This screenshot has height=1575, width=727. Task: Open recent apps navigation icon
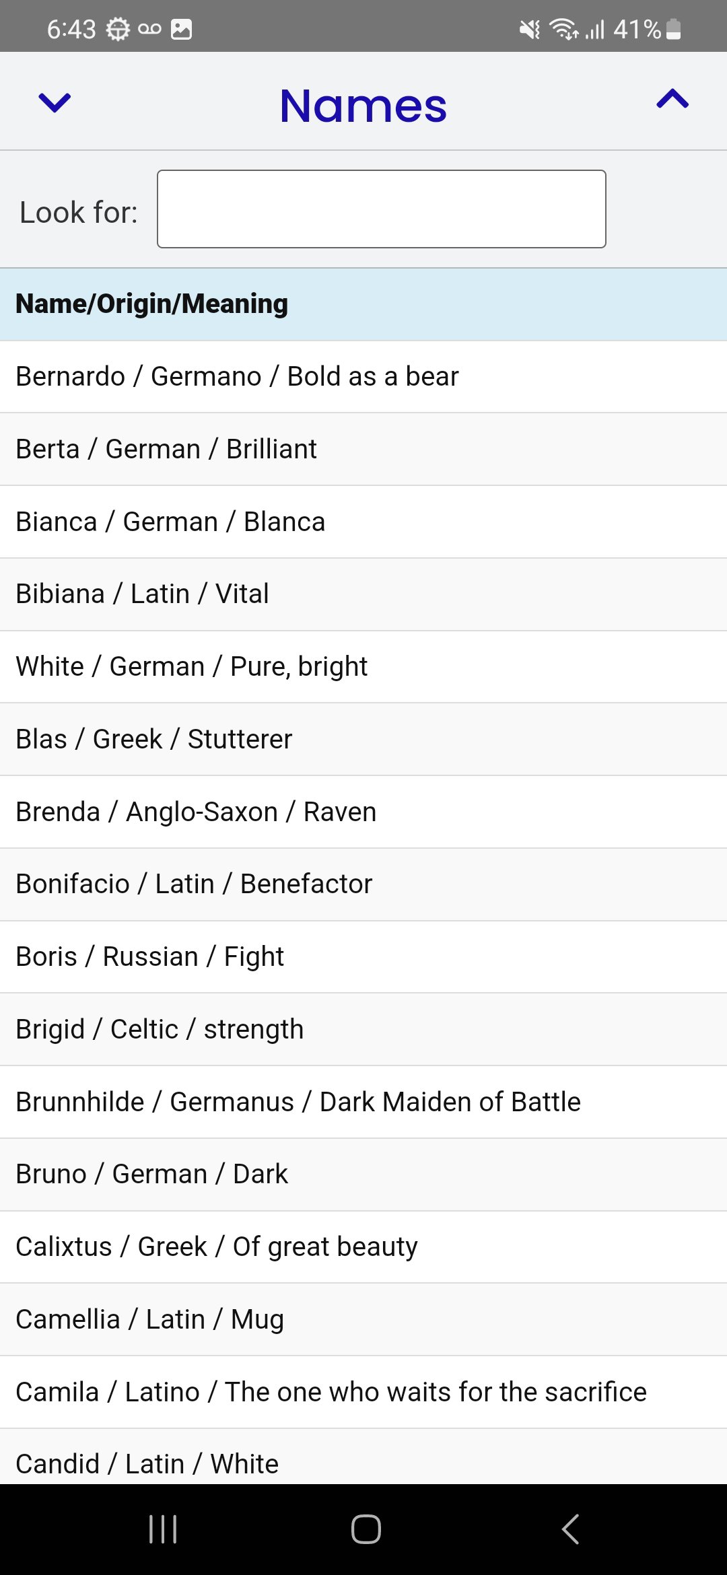point(163,1529)
